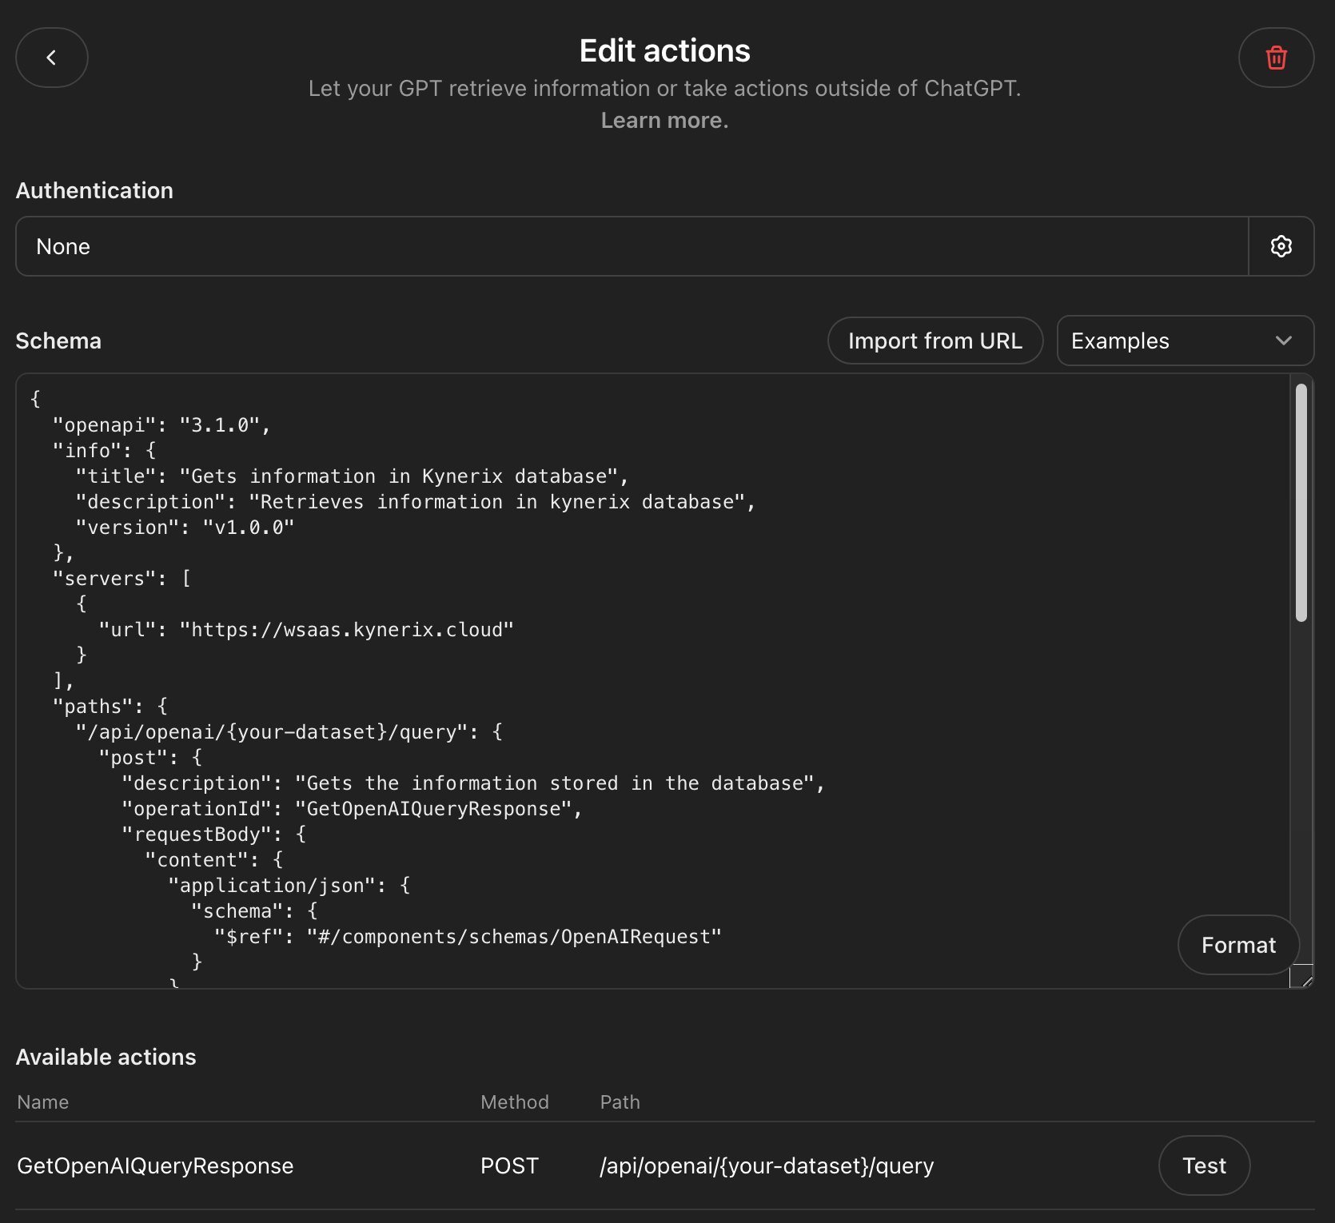Image resolution: width=1335 pixels, height=1223 pixels.
Task: Open authentication settings gear icon
Action: point(1281,246)
